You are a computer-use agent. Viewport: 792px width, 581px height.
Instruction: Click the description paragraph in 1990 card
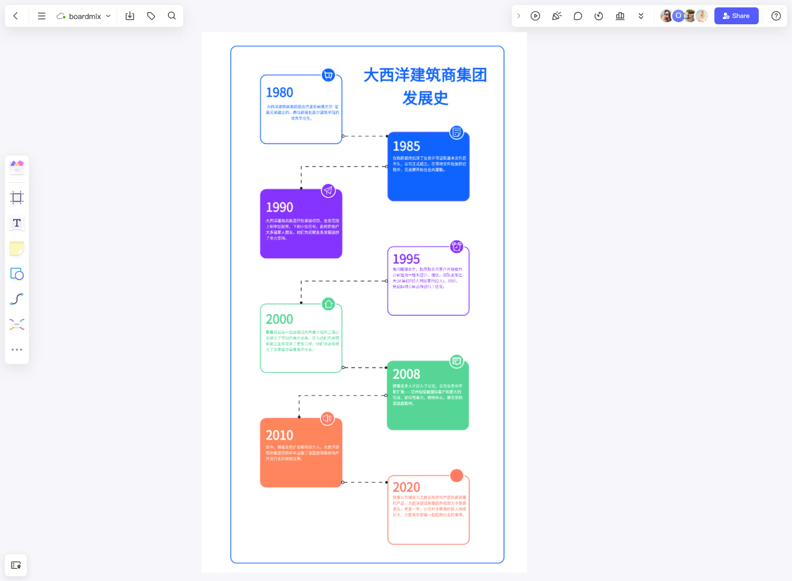[x=303, y=229]
